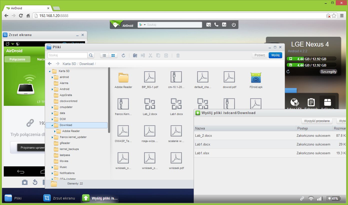The height and width of the screenshot is (205, 348).
Task: Click the copy icon in Pliki toolbar
Action: [x=158, y=55]
